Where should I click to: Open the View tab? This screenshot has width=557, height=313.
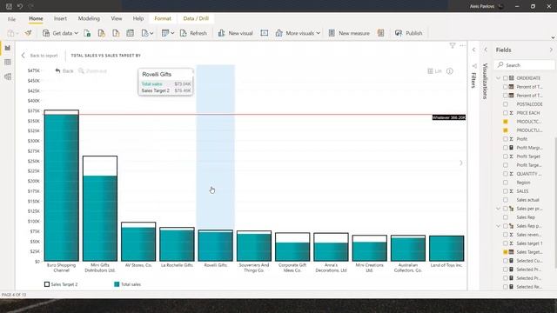click(x=116, y=18)
